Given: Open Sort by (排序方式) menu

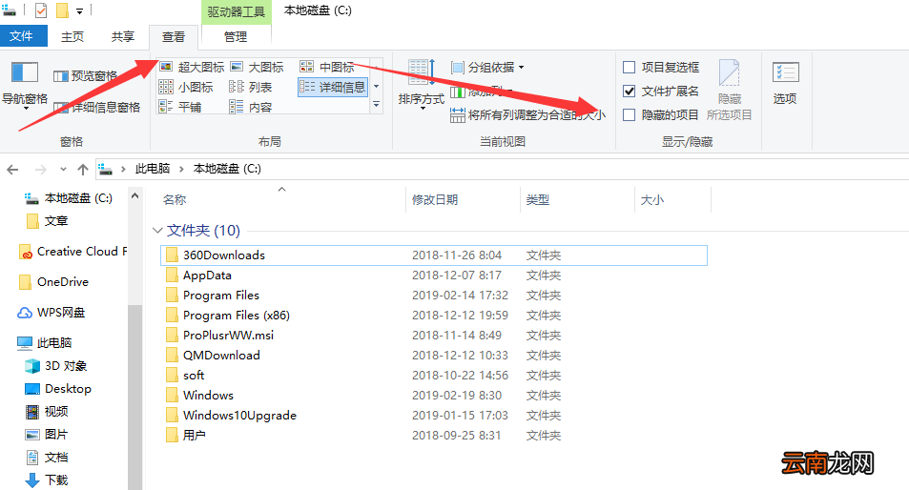Looking at the screenshot, I should (422, 83).
